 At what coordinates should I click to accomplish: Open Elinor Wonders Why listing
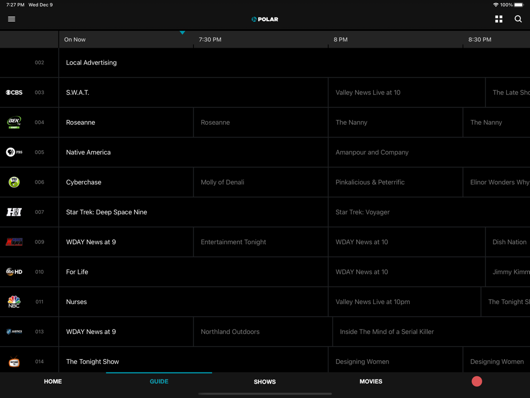pyautogui.click(x=497, y=182)
